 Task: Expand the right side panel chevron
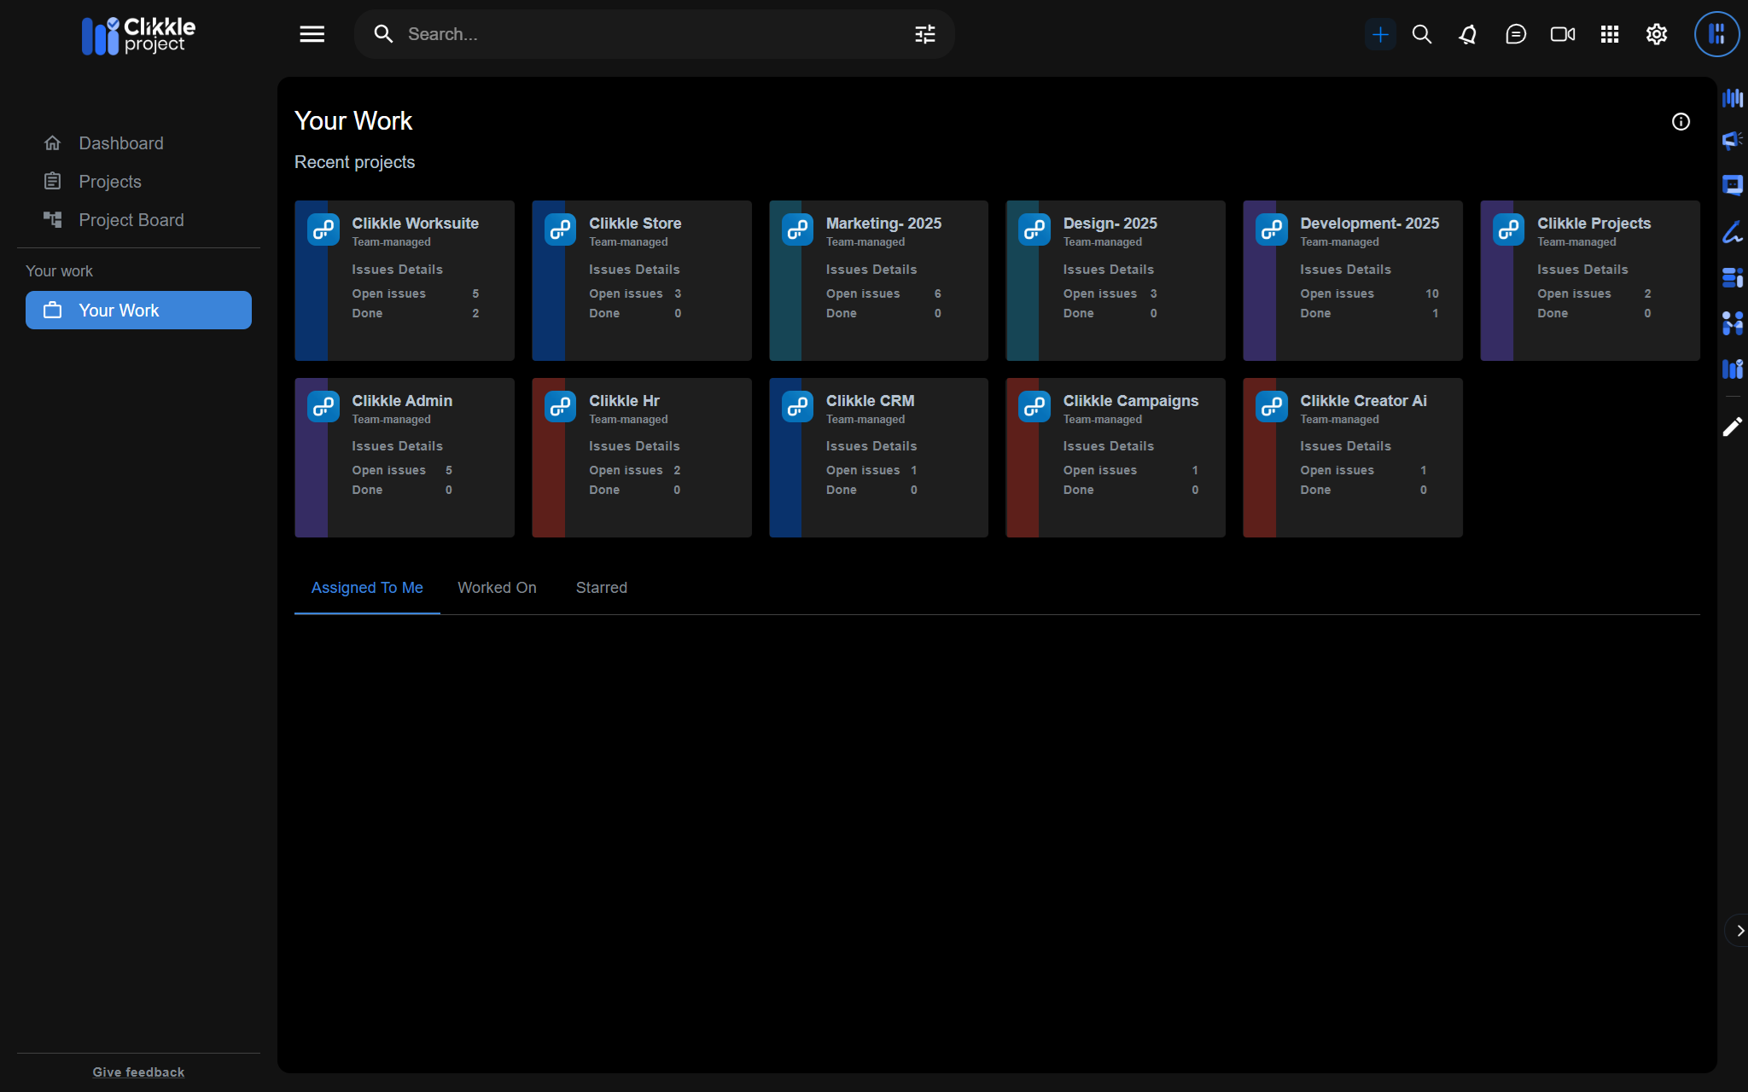tap(1739, 931)
